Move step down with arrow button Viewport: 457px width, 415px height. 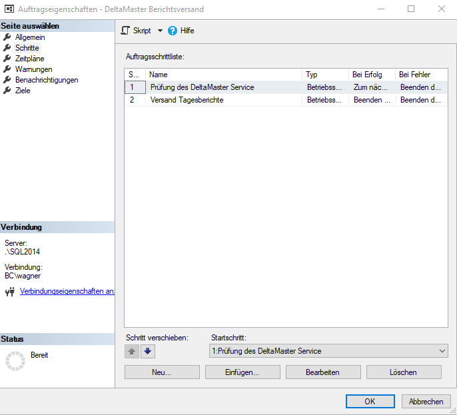(x=148, y=351)
